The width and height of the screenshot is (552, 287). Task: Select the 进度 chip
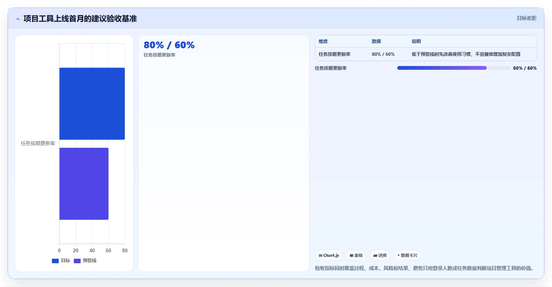[x=380, y=255]
